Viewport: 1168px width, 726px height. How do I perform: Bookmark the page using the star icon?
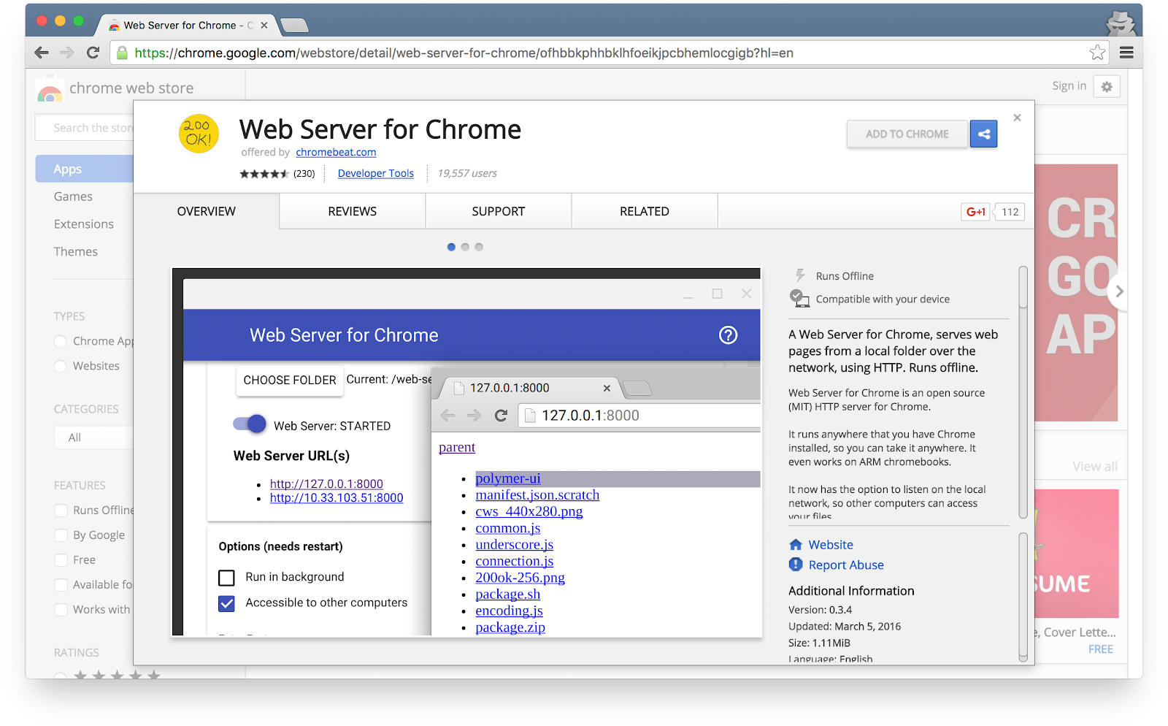coord(1097,53)
